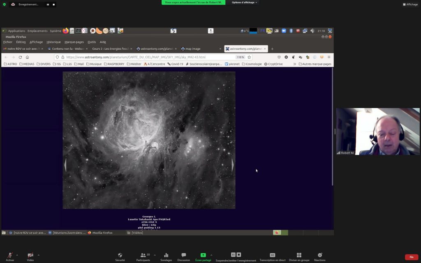Open Firefox Édition menu
421x263 pixels.
click(21, 42)
